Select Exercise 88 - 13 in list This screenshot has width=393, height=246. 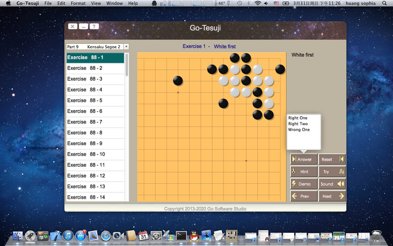[95, 186]
